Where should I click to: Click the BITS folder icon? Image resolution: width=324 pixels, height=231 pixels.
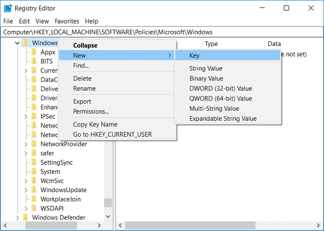click(x=33, y=61)
